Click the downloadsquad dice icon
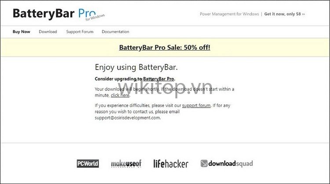 tap(204, 163)
